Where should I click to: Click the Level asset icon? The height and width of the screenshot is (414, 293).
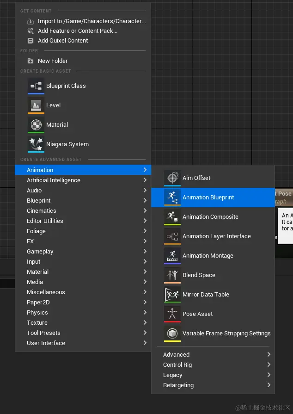coord(36,105)
